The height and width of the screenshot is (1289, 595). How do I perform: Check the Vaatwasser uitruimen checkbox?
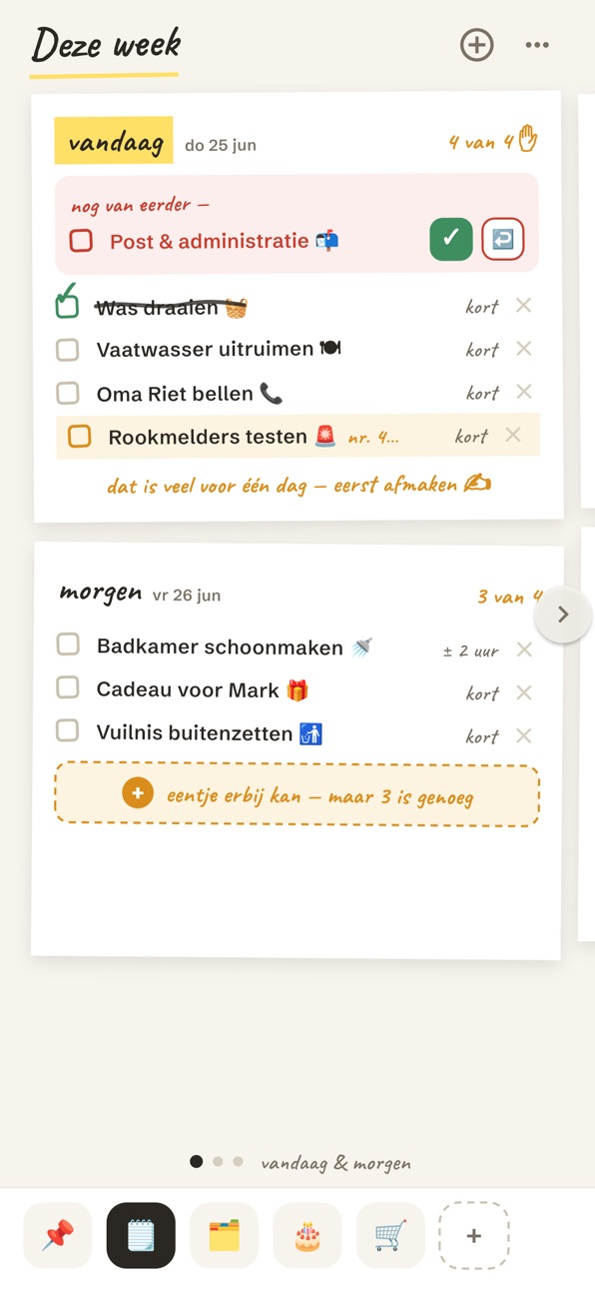pos(67,350)
